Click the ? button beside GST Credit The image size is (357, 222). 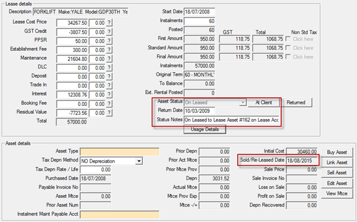tap(110, 32)
